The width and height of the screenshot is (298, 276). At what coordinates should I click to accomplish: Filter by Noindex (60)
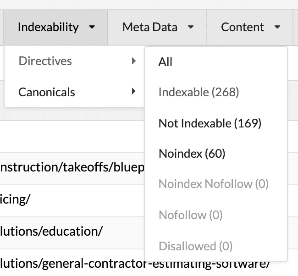[192, 154]
